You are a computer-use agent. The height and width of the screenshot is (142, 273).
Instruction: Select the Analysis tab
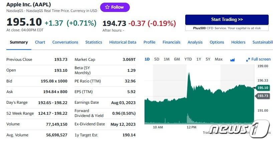195,42
